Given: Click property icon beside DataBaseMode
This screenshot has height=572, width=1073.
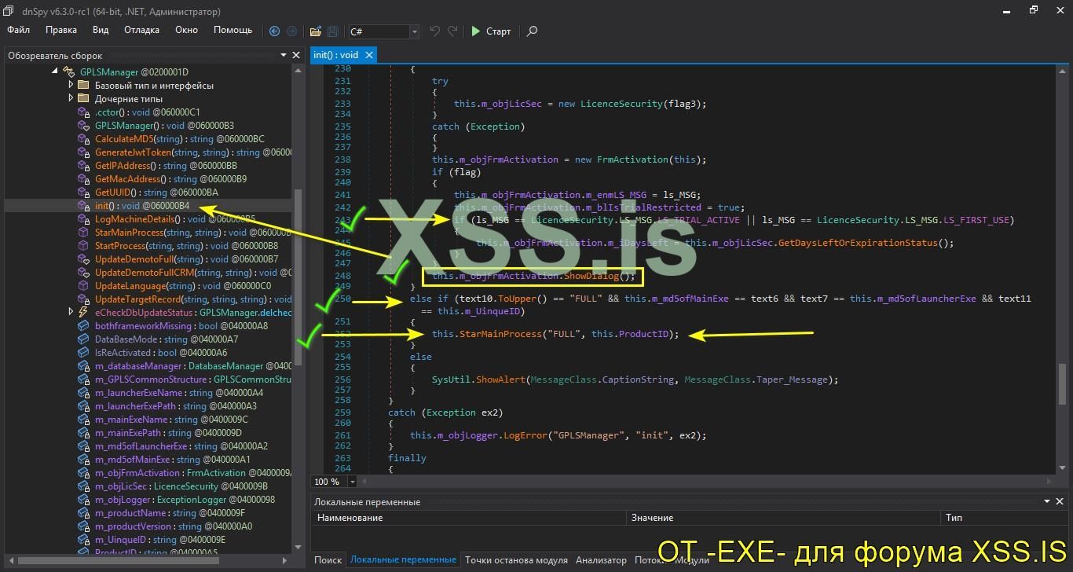Looking at the screenshot, I should click(x=83, y=339).
